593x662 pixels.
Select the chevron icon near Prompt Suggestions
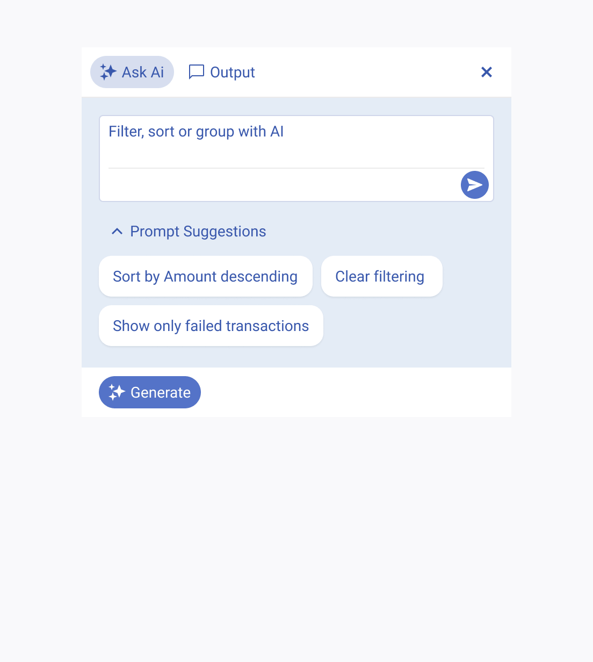click(x=117, y=231)
